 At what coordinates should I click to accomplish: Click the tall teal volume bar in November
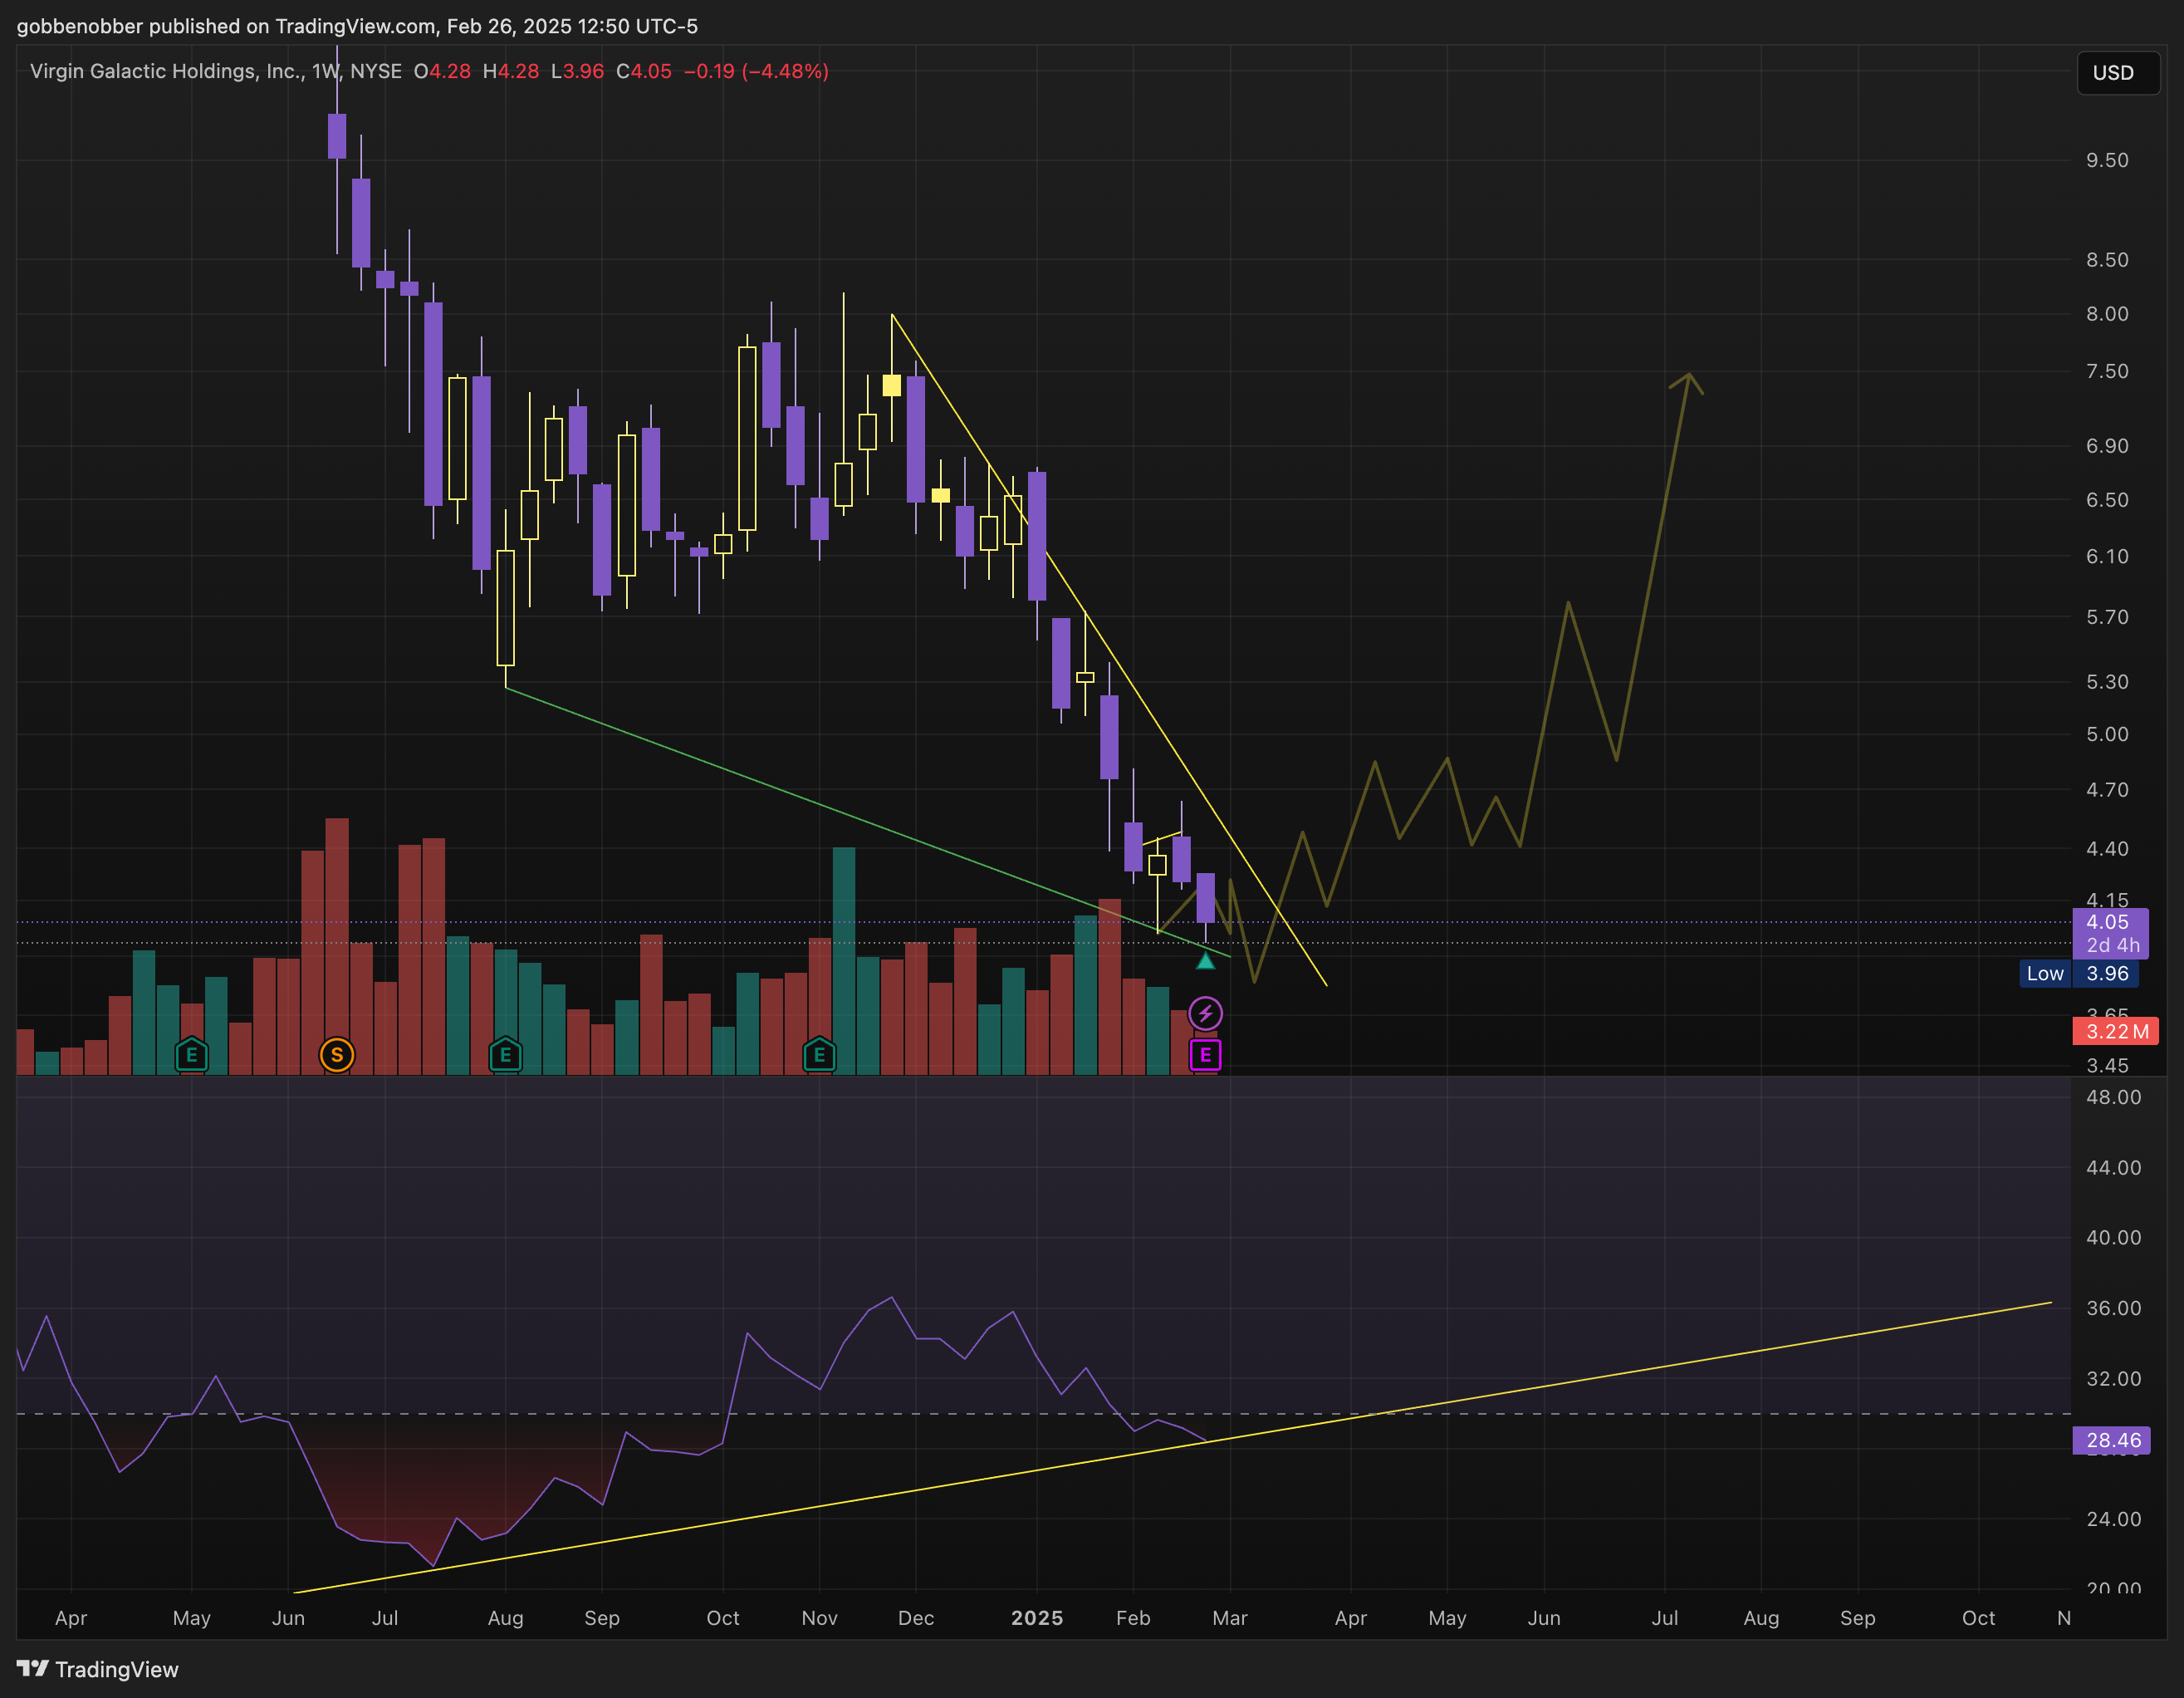point(844,960)
